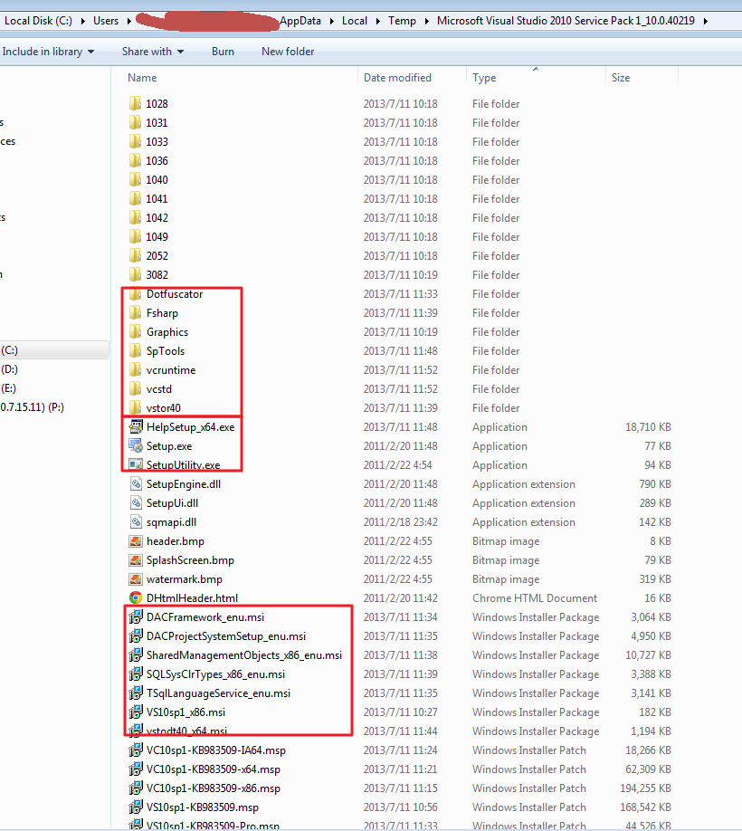This screenshot has width=742, height=831.
Task: Click the VC10sp1-KB983509-x64.msp patch icon
Action: [x=136, y=769]
